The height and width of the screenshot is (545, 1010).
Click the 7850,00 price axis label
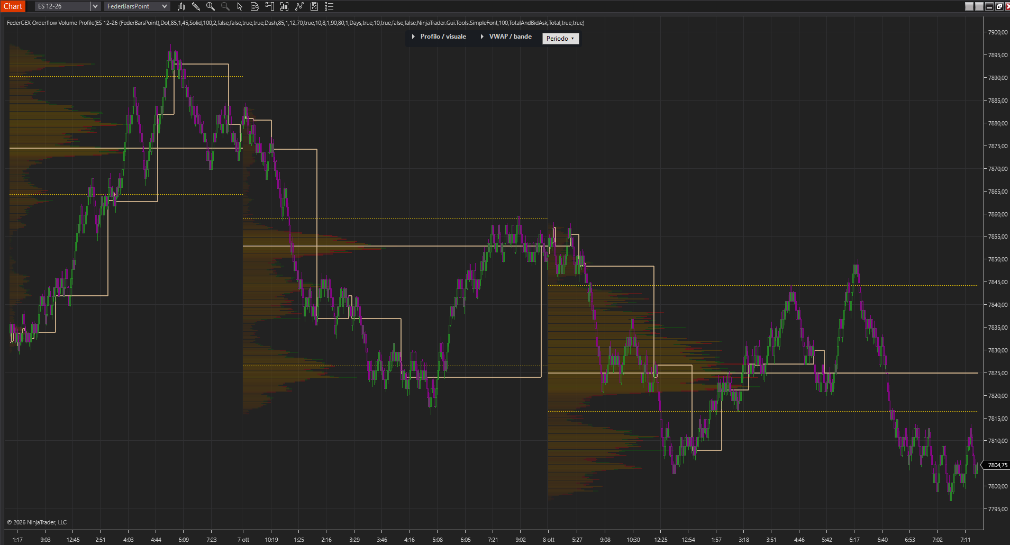(x=998, y=259)
